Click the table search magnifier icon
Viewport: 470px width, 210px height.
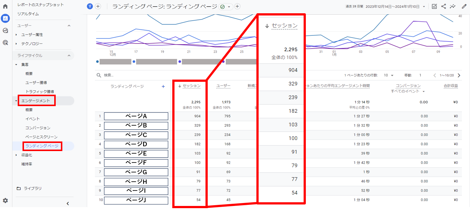click(x=99, y=75)
